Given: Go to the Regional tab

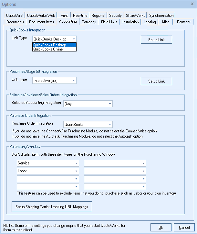Looking at the screenshot, I should (x=98, y=15).
